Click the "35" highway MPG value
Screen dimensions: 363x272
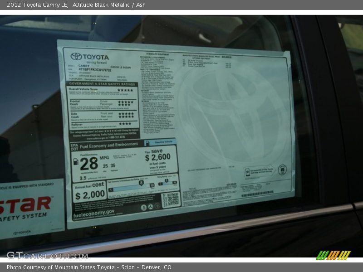(113, 165)
